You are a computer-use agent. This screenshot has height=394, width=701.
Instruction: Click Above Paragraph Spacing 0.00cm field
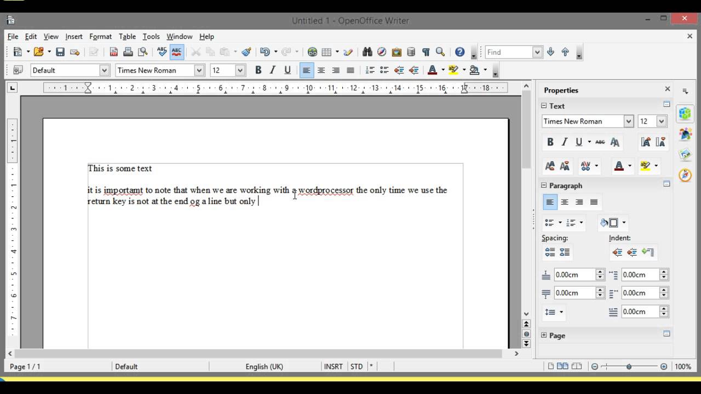tap(574, 275)
